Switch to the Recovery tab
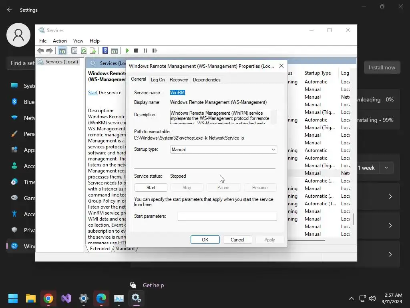 click(179, 80)
